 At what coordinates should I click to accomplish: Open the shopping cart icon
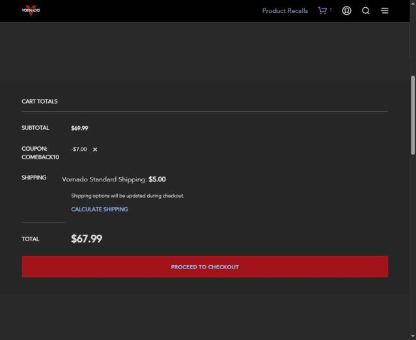(x=322, y=10)
